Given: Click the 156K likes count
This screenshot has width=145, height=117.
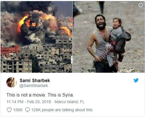Looking at the screenshot, I should 18,110.
